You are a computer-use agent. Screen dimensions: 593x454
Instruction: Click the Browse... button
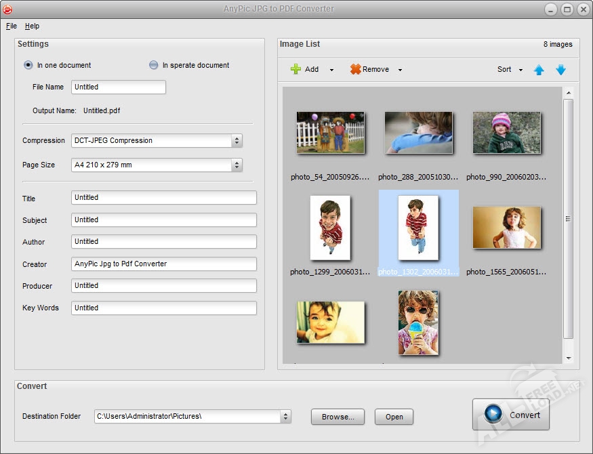(x=338, y=417)
